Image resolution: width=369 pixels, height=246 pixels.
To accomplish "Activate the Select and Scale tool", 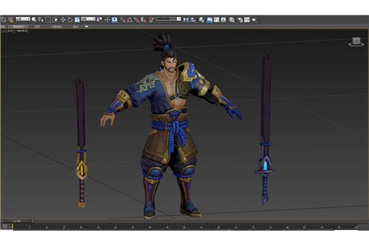I will [x=77, y=20].
